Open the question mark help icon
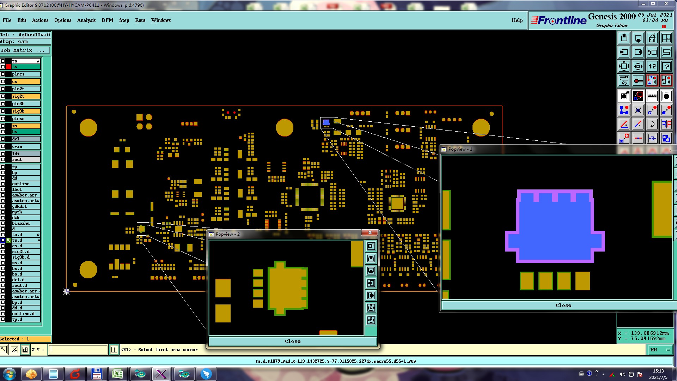The width and height of the screenshot is (677, 381). coord(666,66)
